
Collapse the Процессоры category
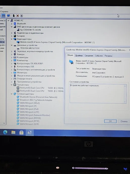(12, 85)
